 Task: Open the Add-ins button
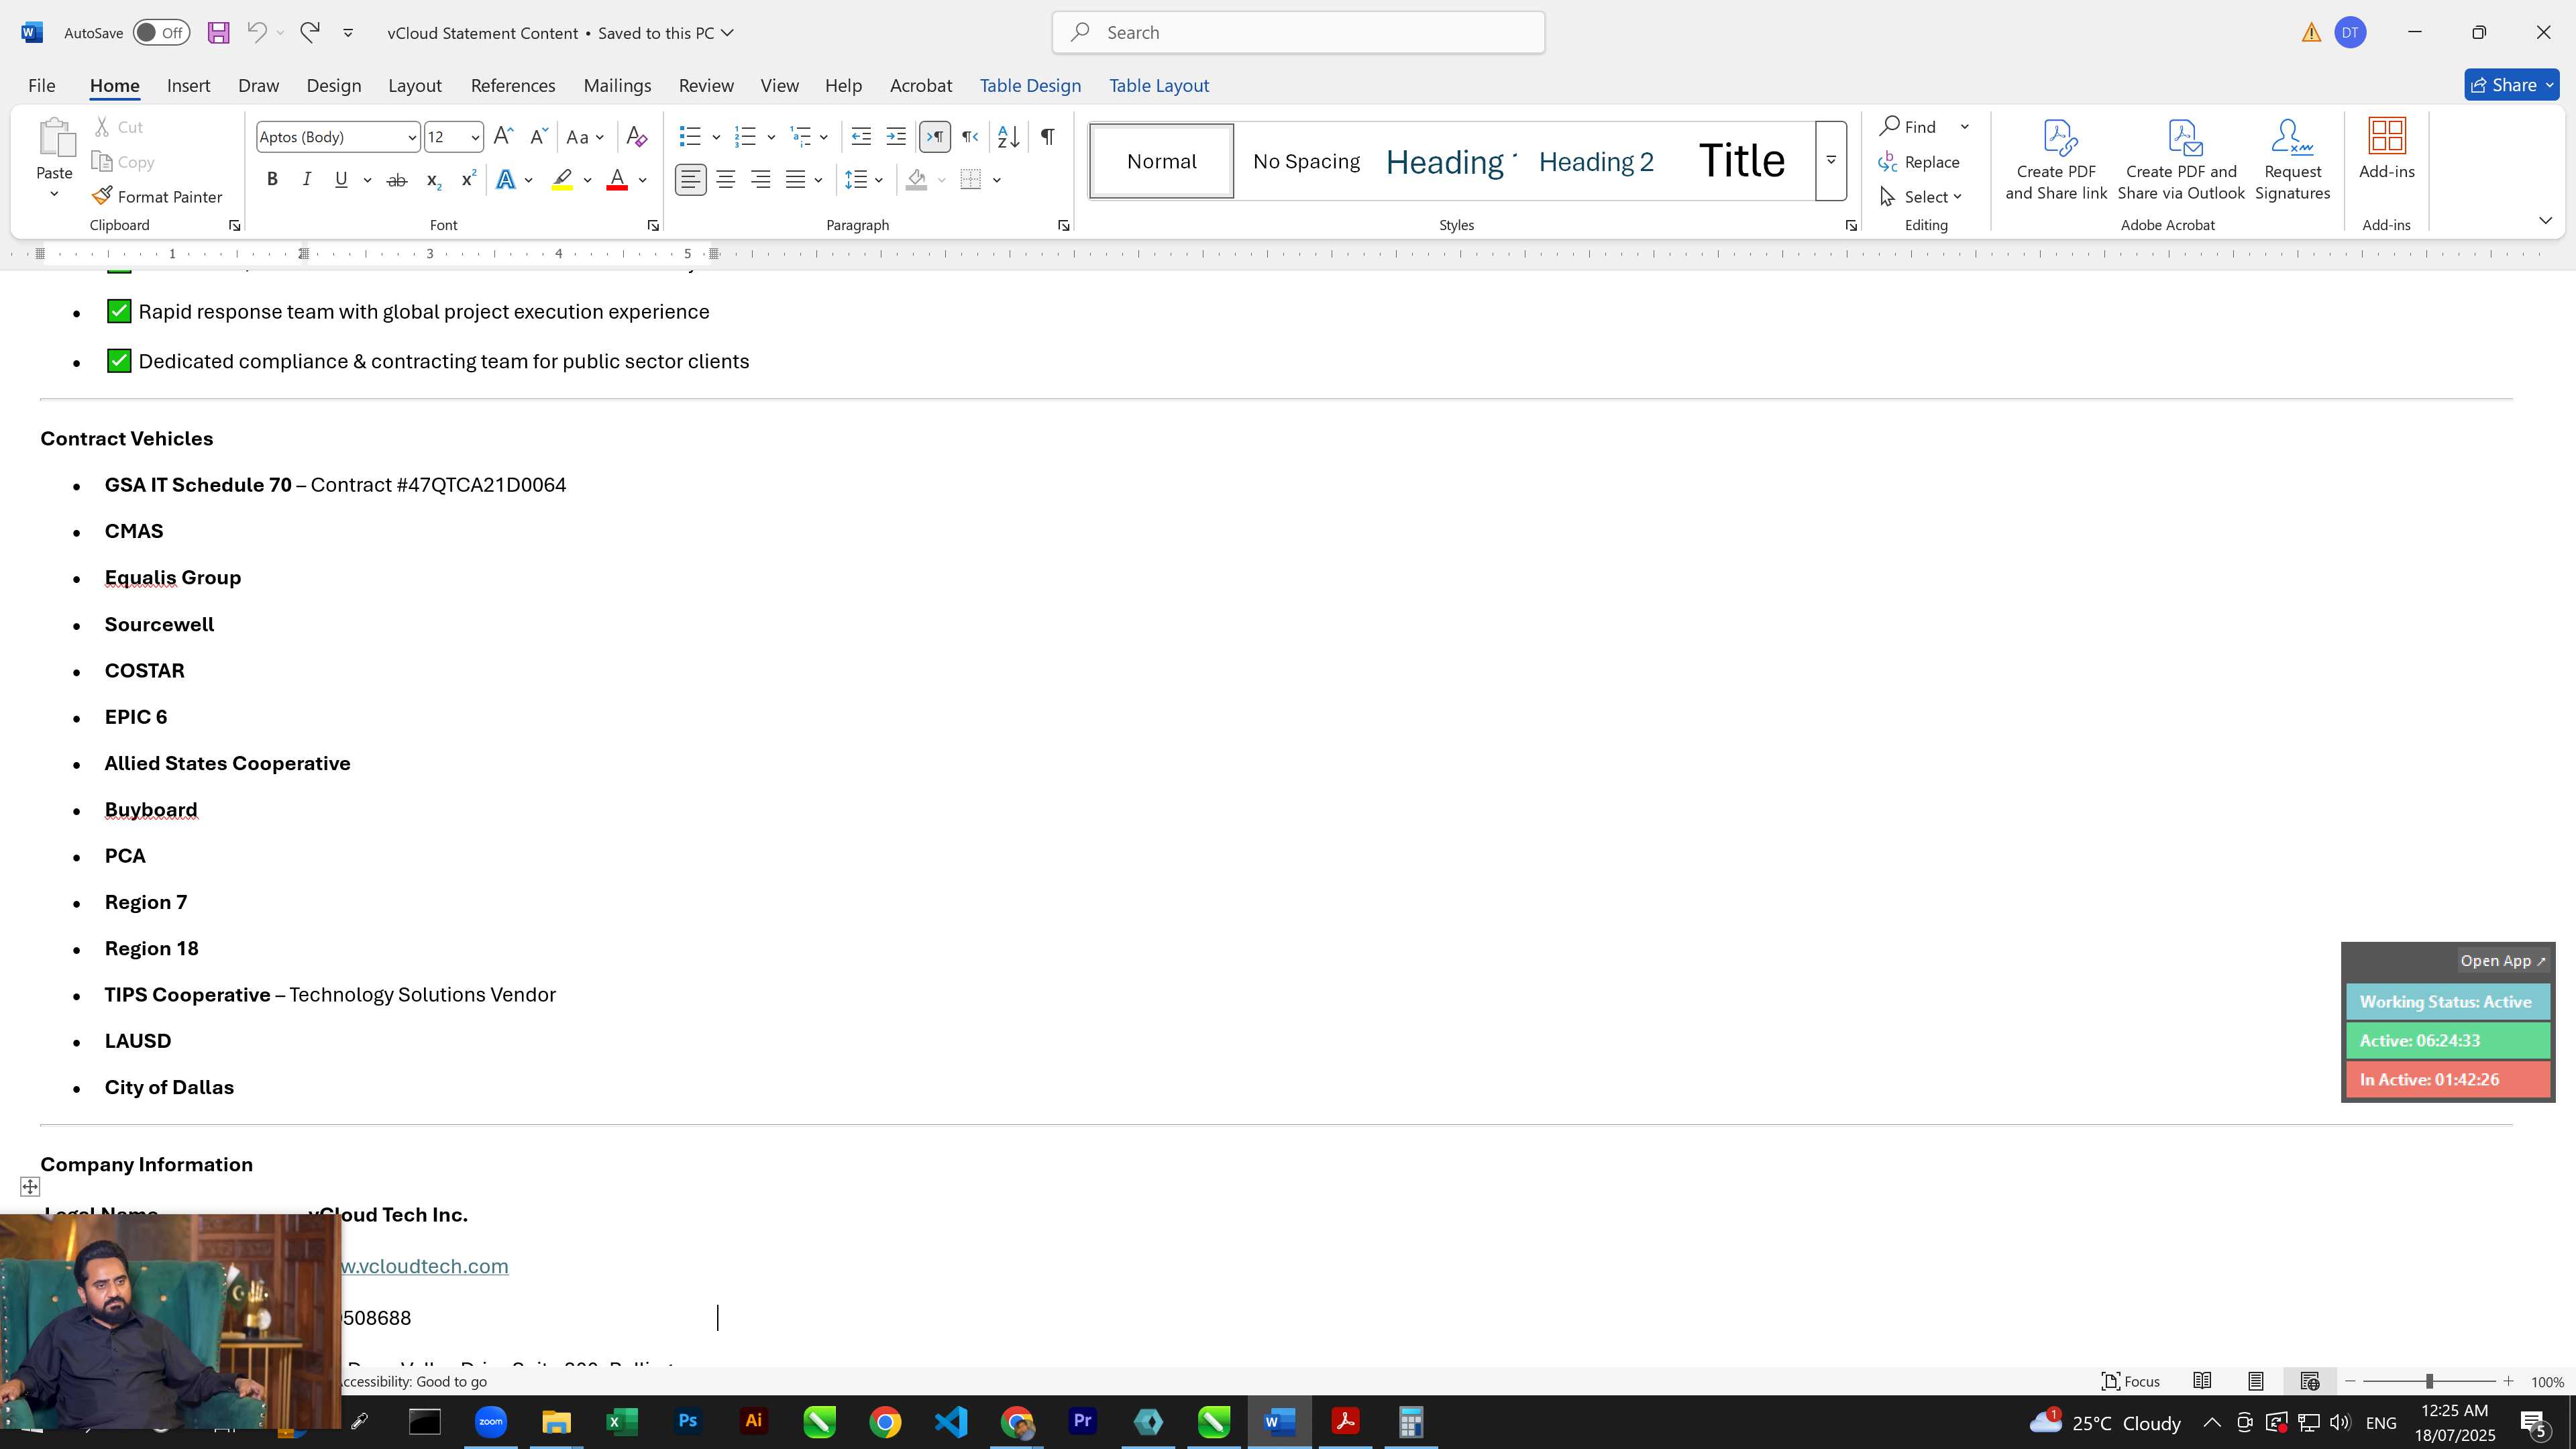tap(2387, 150)
